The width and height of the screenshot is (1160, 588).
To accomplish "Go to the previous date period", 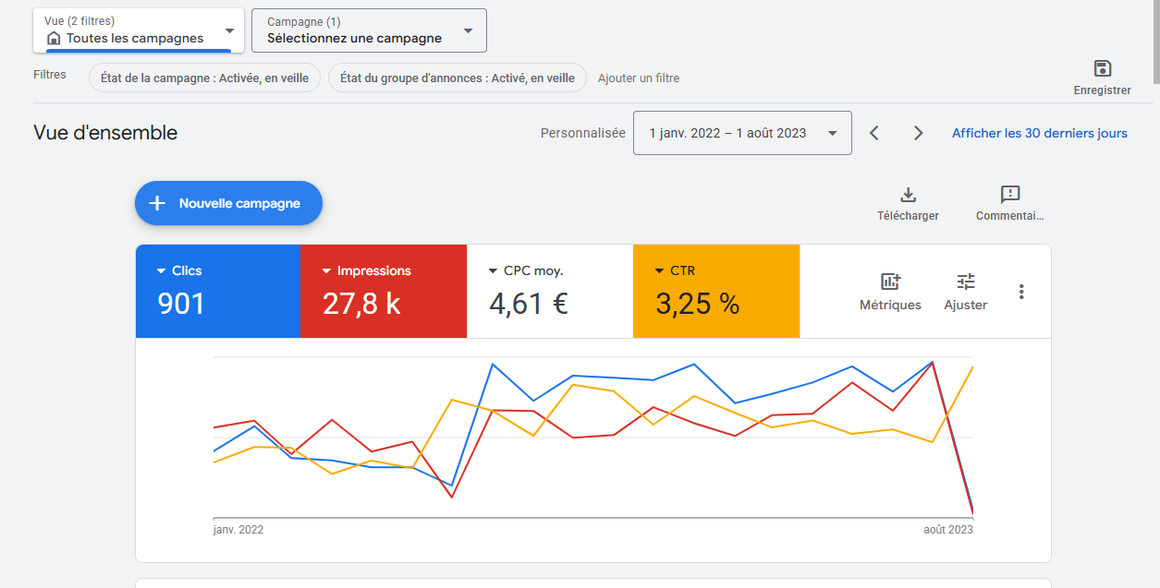I will (x=874, y=133).
